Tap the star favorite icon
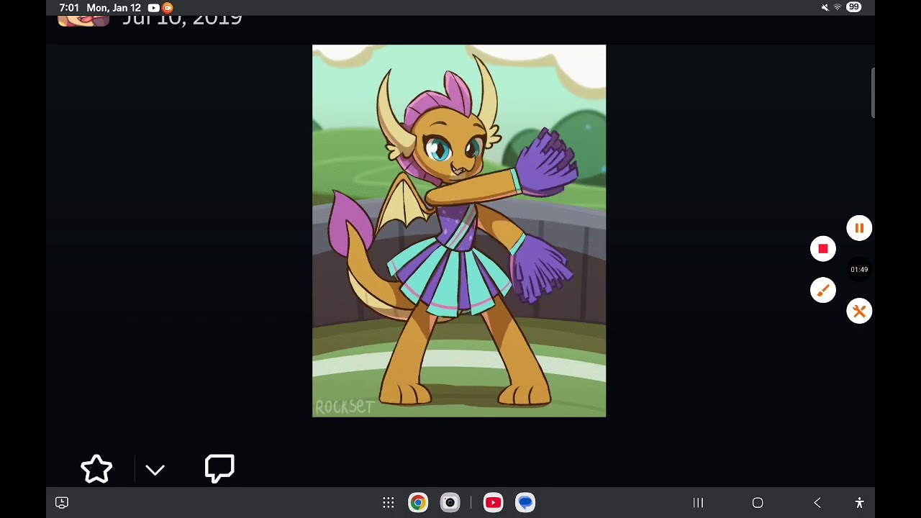Screen dimensions: 921x518 coord(96,469)
